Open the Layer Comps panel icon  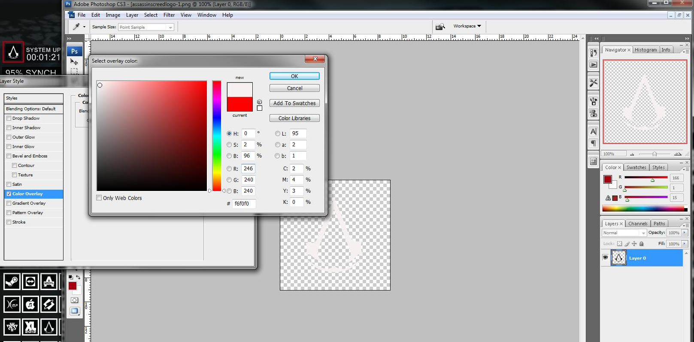[593, 161]
